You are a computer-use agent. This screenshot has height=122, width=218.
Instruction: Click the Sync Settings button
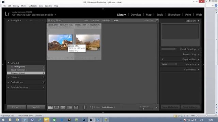point(190,107)
